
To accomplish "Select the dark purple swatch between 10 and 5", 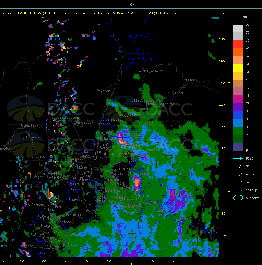I will (238, 147).
